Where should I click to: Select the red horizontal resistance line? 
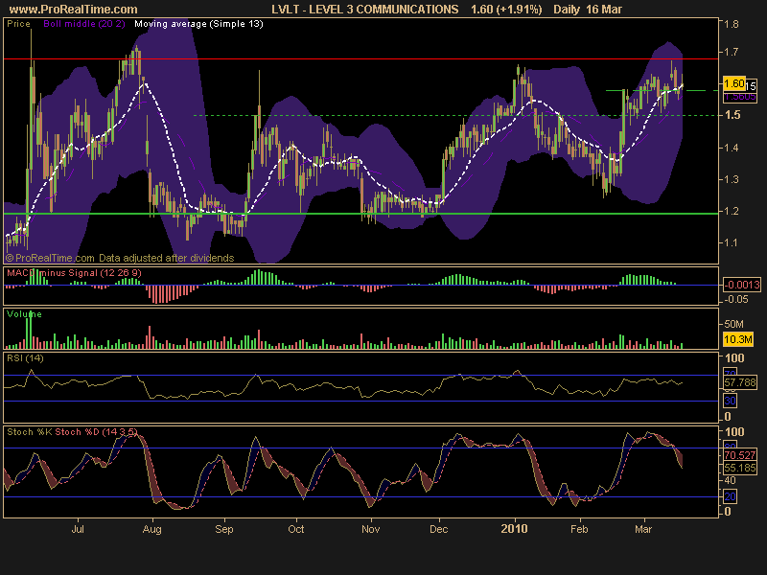tap(361, 59)
